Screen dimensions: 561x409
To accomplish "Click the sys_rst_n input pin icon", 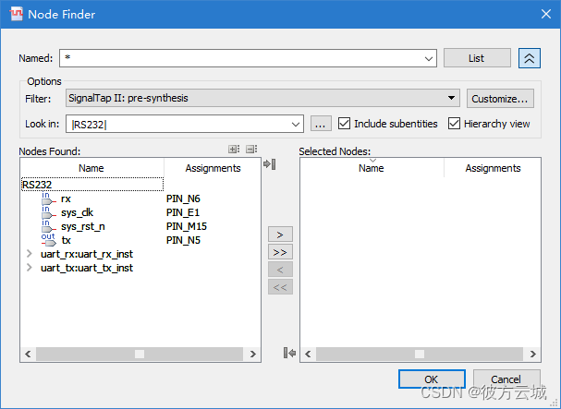I will coord(49,226).
